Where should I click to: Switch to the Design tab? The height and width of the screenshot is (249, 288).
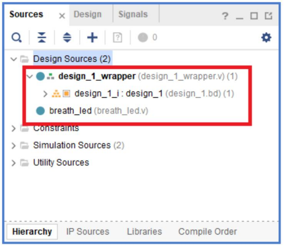(87, 14)
